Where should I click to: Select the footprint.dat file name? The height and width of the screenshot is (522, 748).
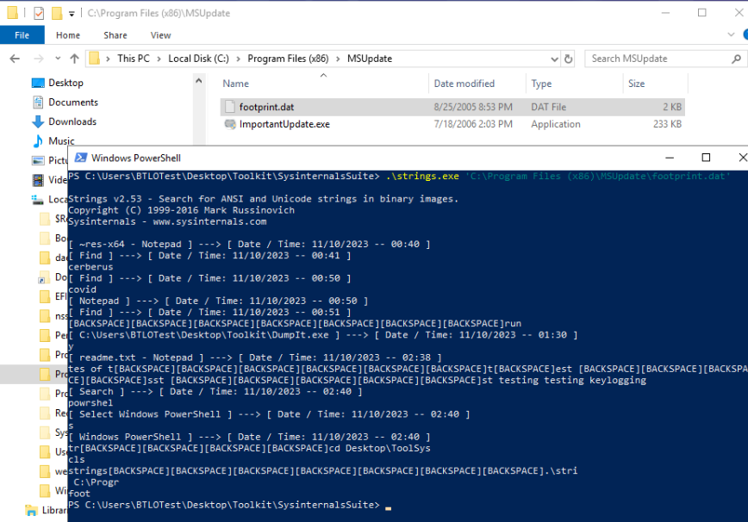click(266, 108)
